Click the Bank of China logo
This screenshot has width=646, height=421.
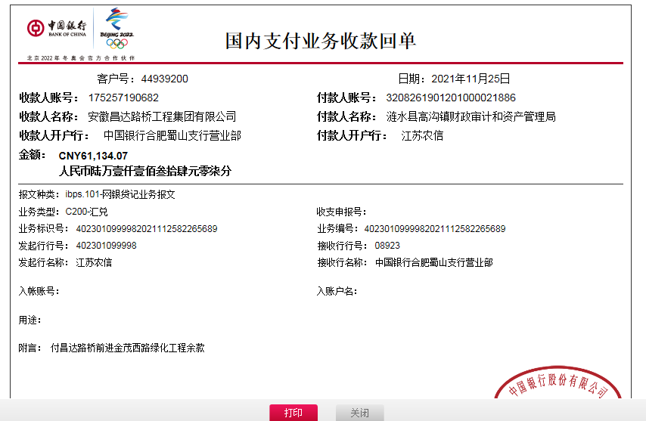tap(57, 29)
